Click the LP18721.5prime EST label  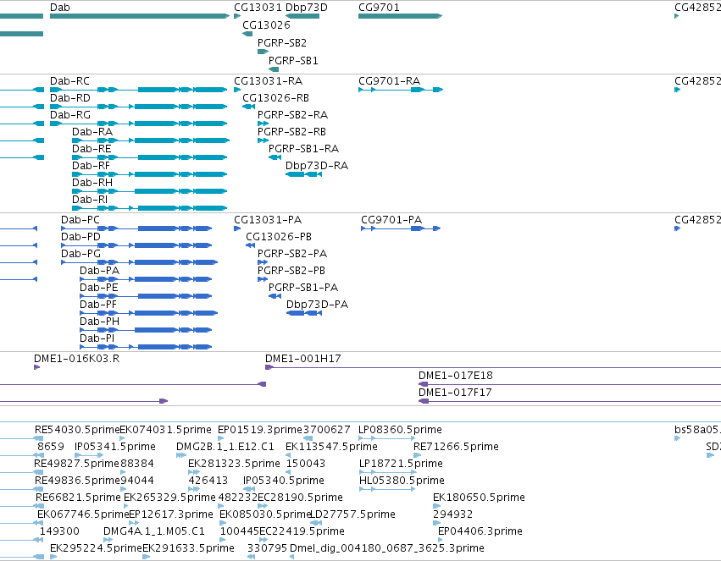401,465
